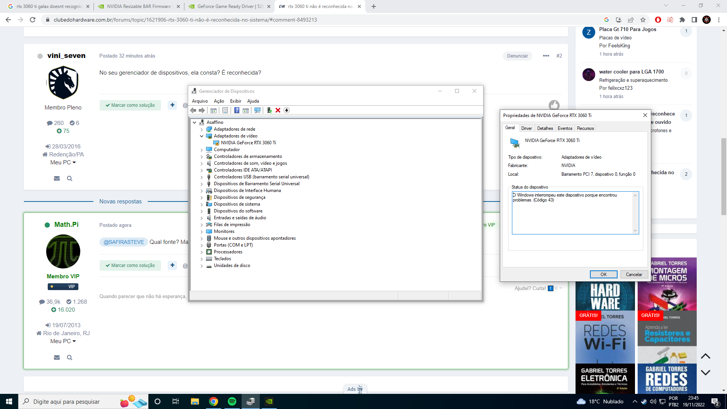Switch to NVIDIA Resizable BAR Firmware tab

point(139,6)
